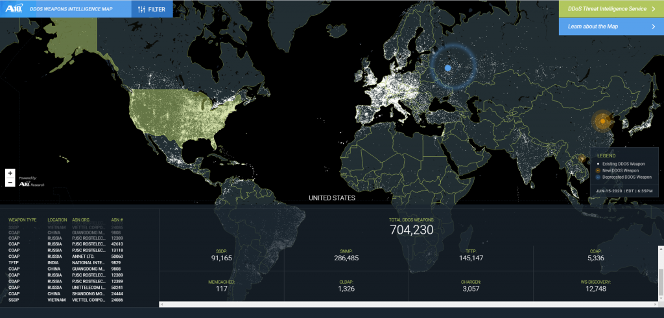Image resolution: width=664 pixels, height=318 pixels.
Task: Click the TFTP weapon type in India row
Action: point(13,262)
